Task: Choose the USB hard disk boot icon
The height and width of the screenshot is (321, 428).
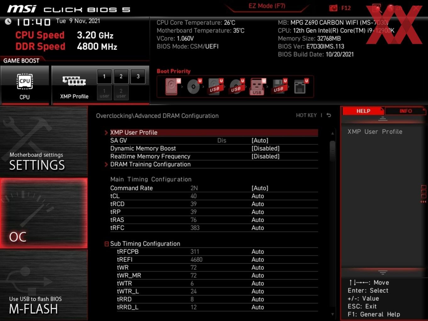Action: (x=215, y=86)
